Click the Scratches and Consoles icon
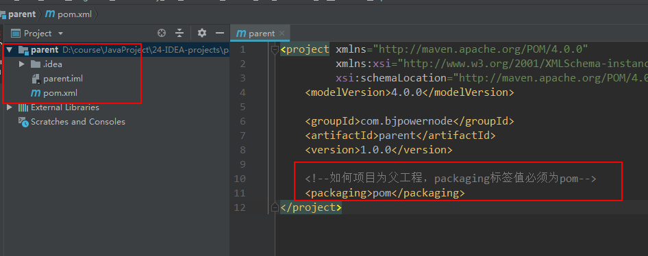 [23, 122]
